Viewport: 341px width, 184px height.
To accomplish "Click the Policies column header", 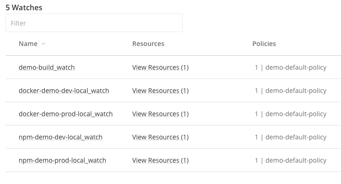I will pos(264,44).
